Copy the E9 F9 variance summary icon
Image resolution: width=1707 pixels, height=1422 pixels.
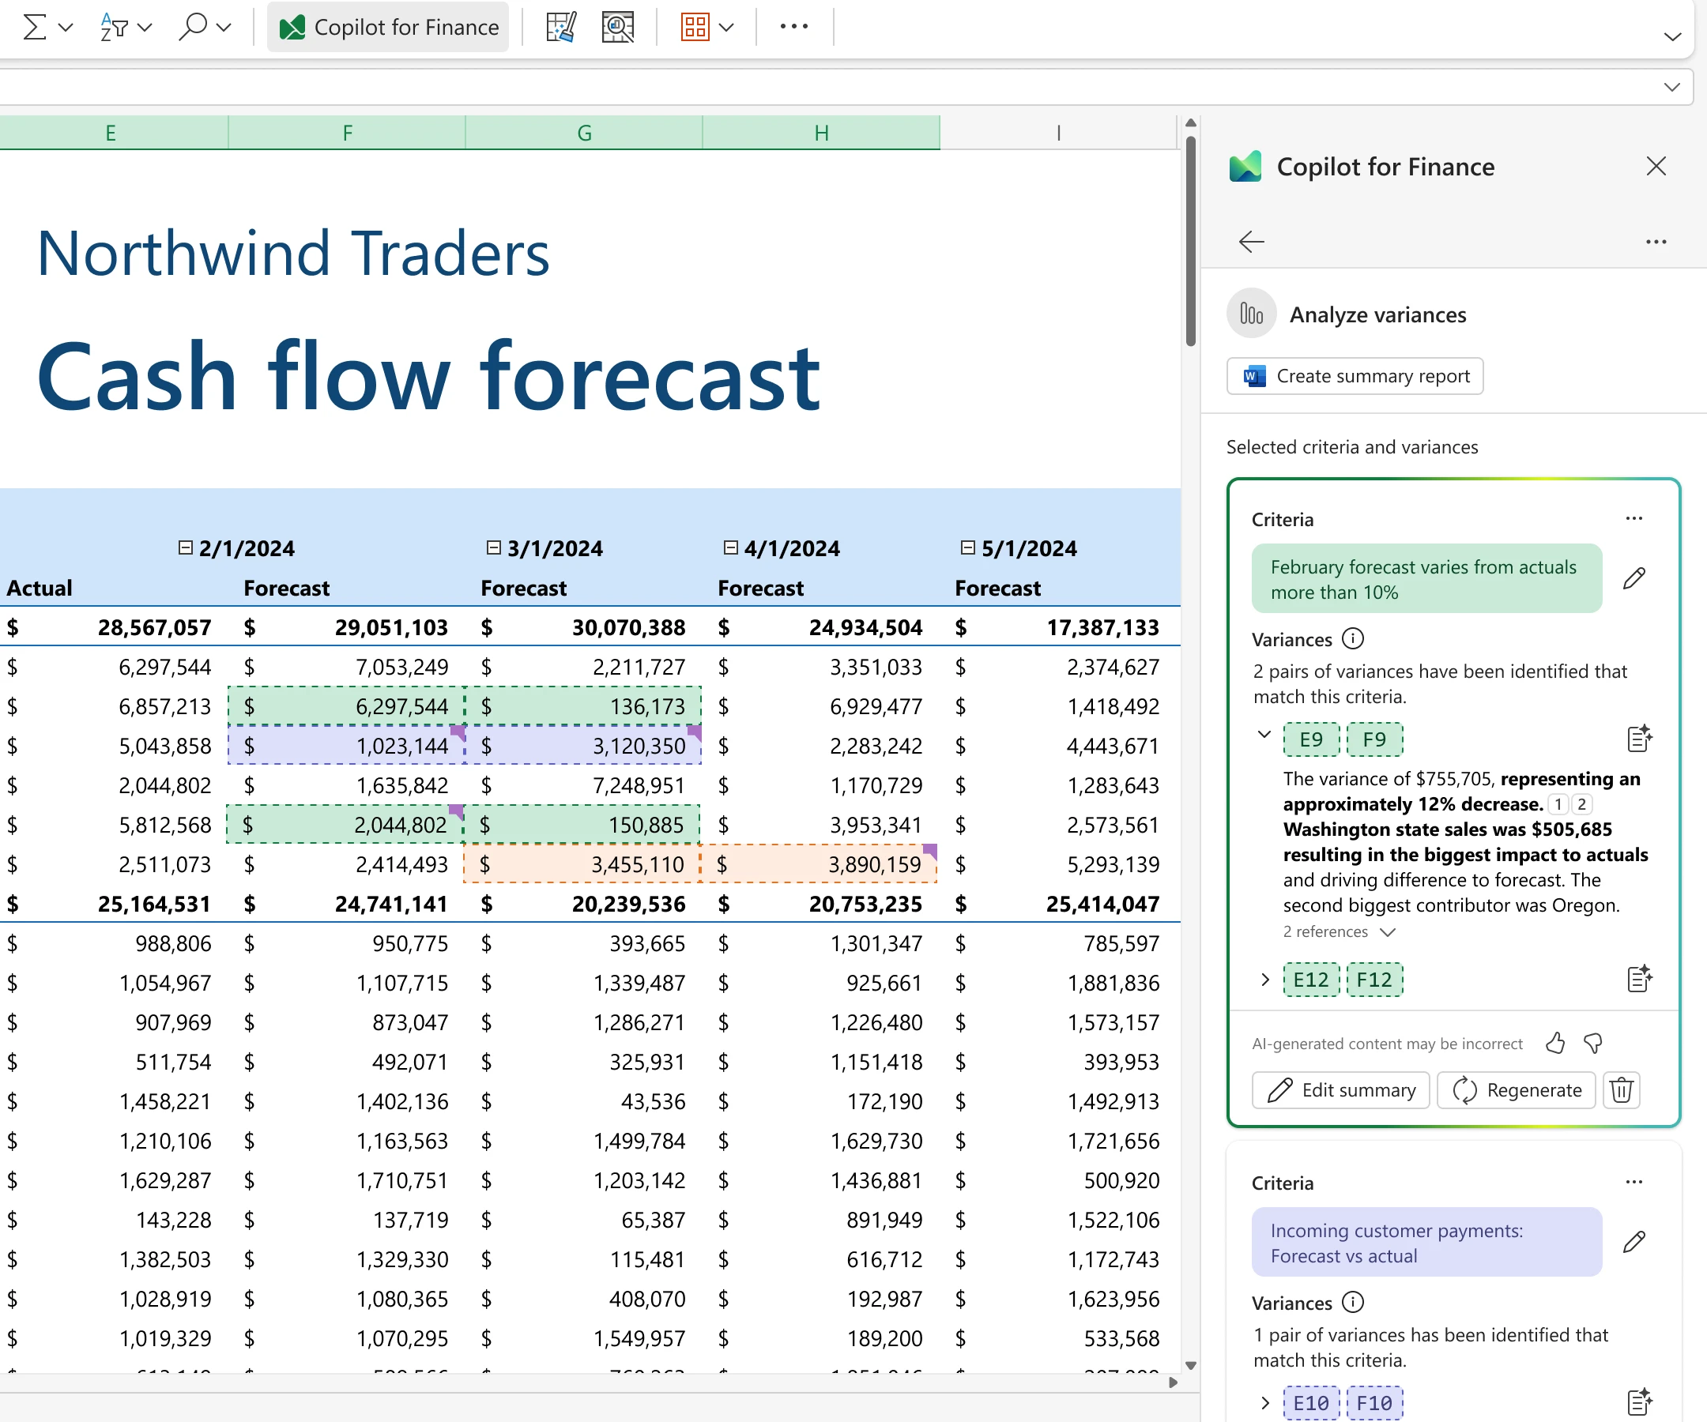pos(1641,738)
